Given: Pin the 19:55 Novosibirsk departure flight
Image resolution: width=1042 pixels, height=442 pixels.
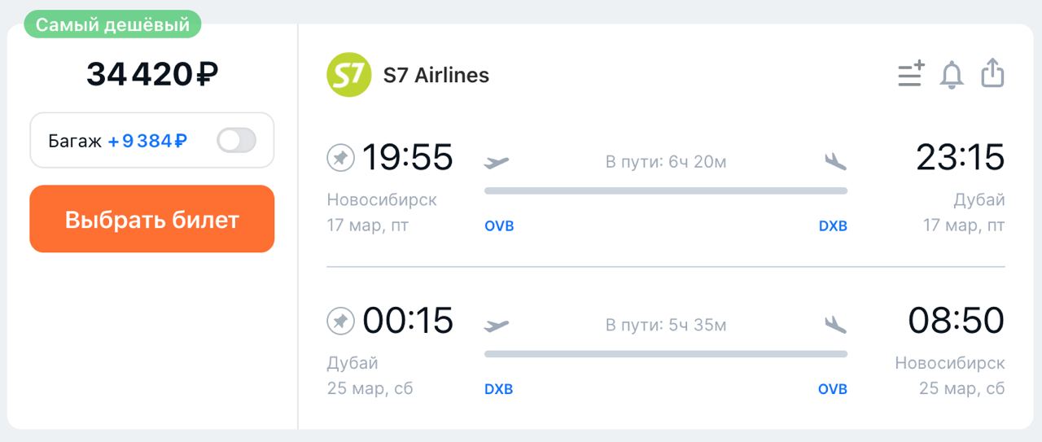Looking at the screenshot, I should [340, 157].
